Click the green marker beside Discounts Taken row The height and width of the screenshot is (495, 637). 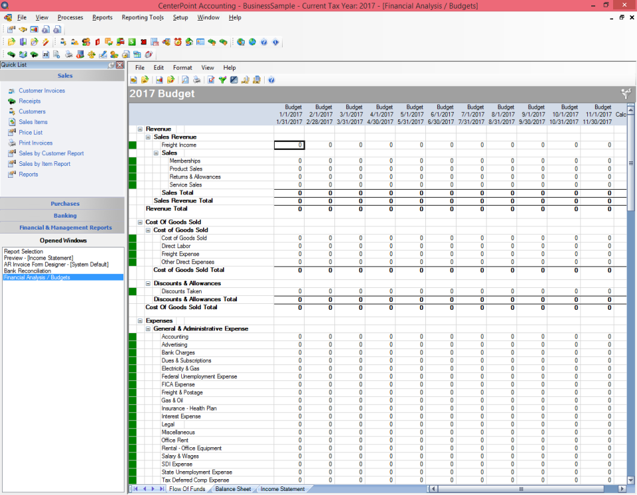pyautogui.click(x=132, y=291)
